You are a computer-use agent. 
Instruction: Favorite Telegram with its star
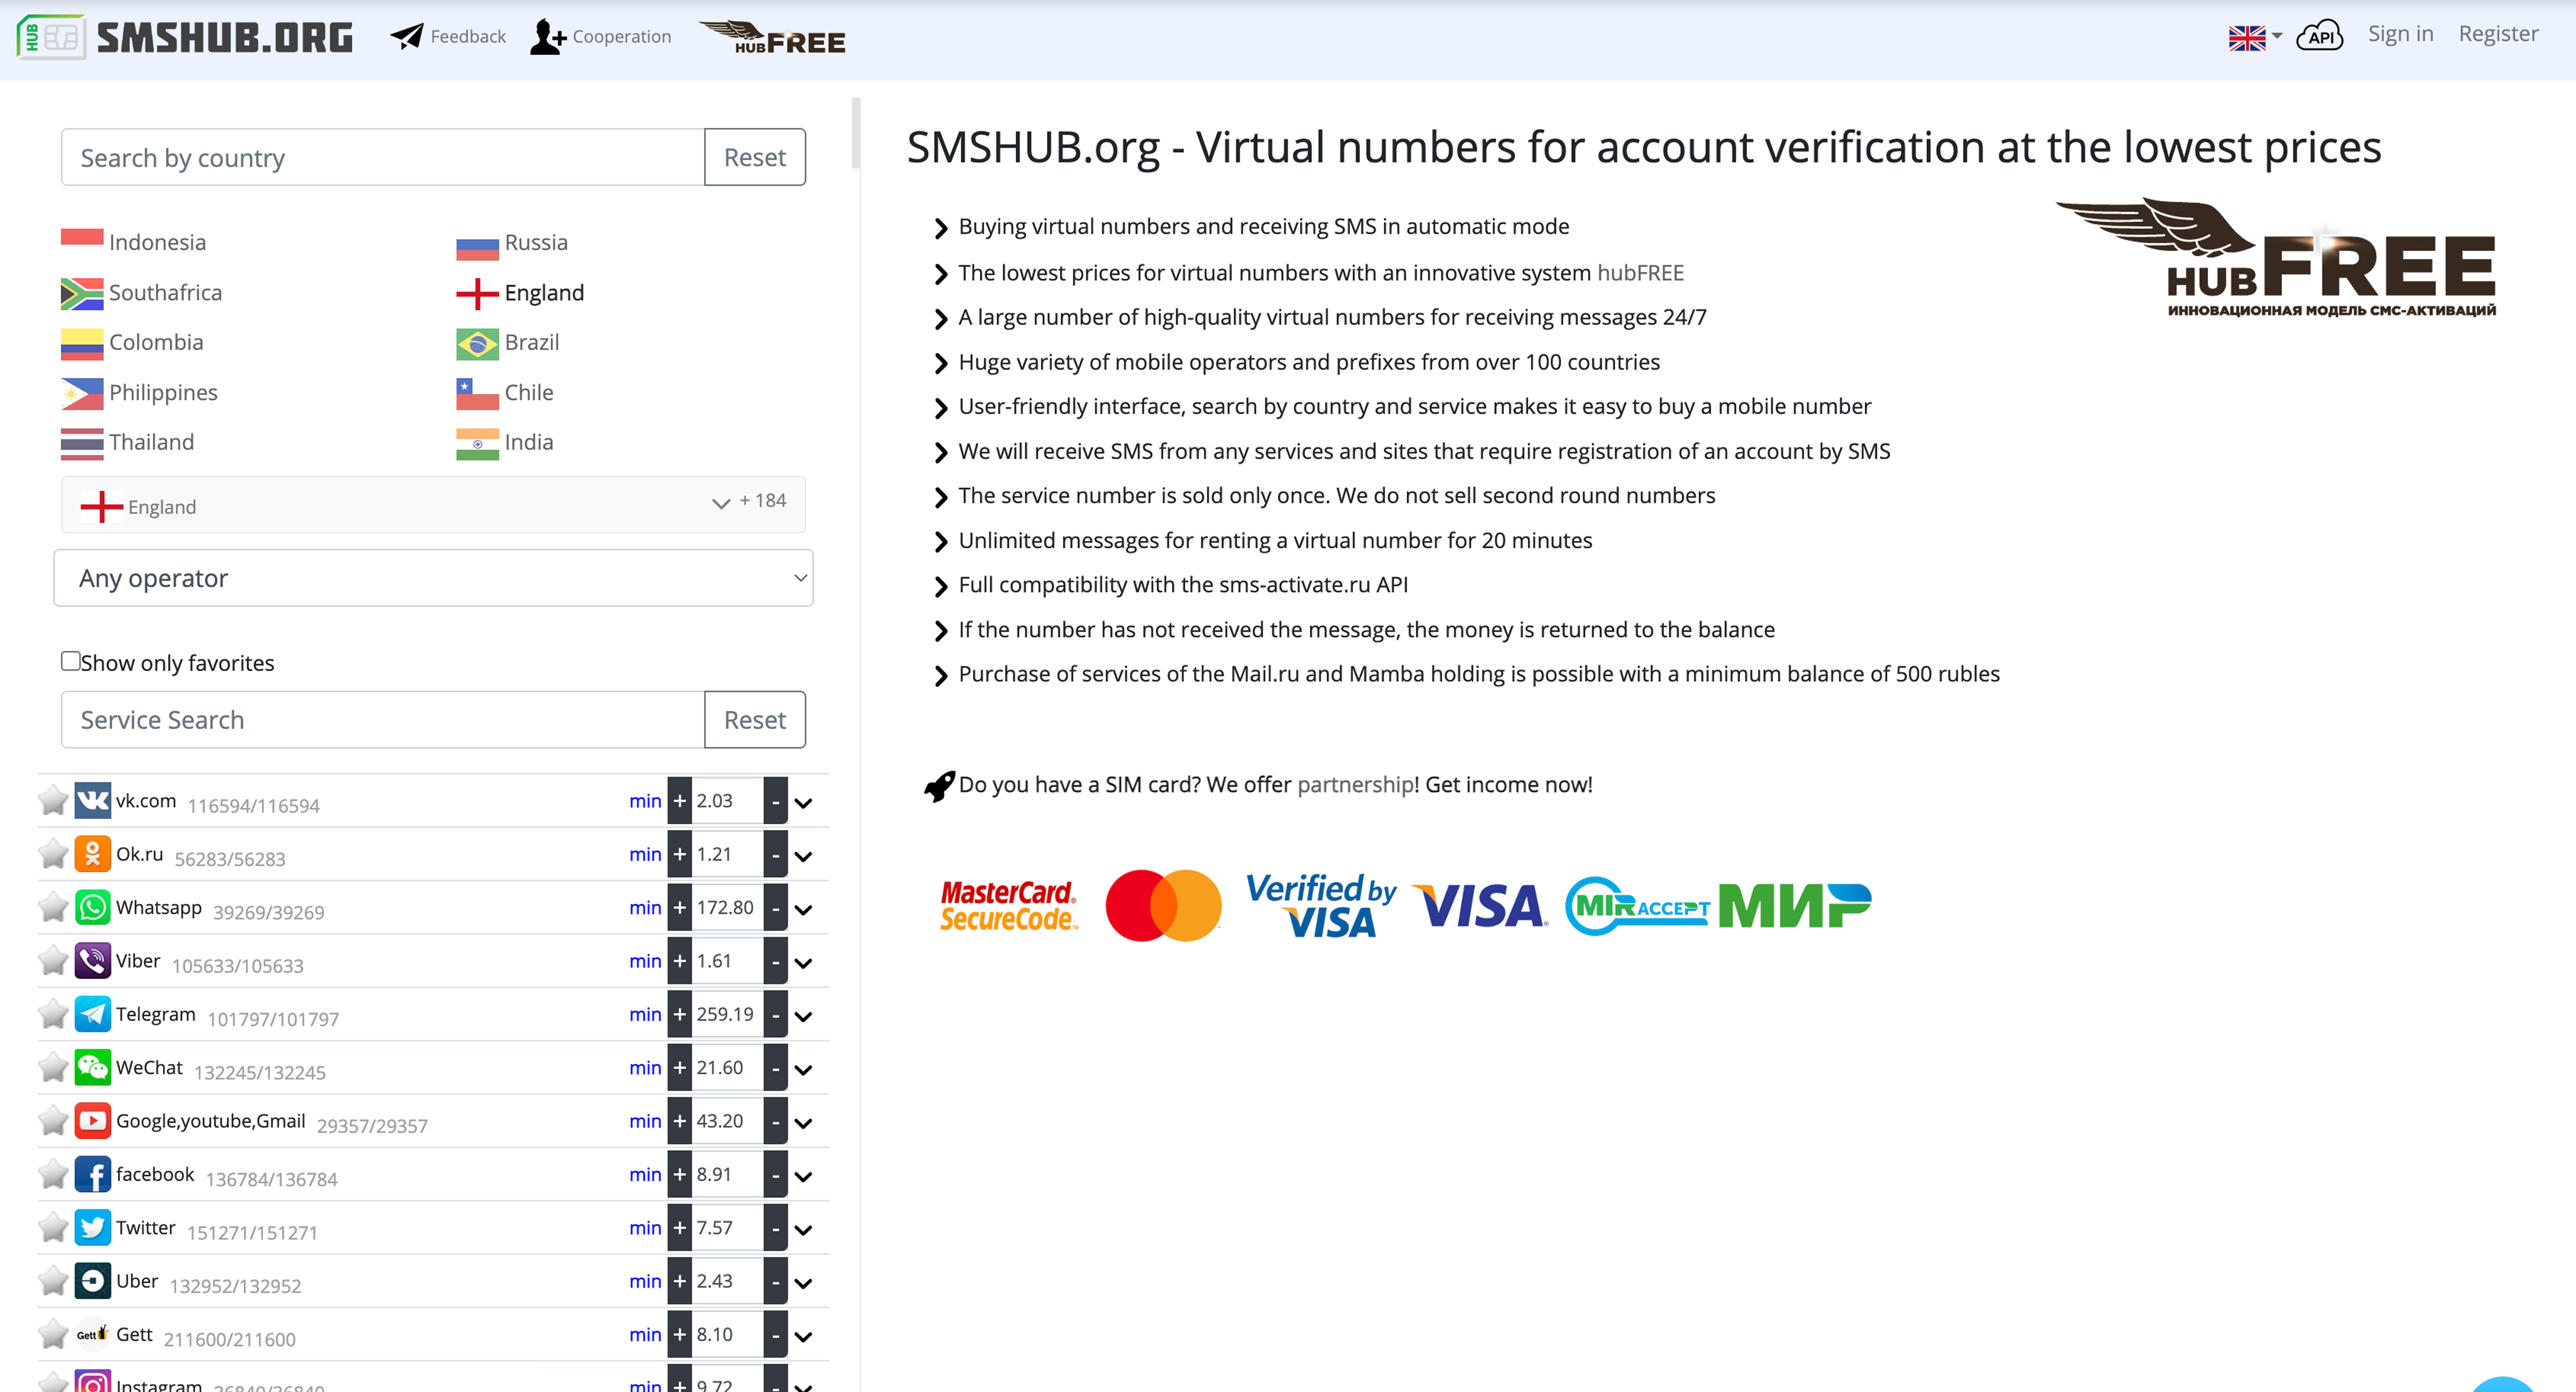(x=53, y=1014)
